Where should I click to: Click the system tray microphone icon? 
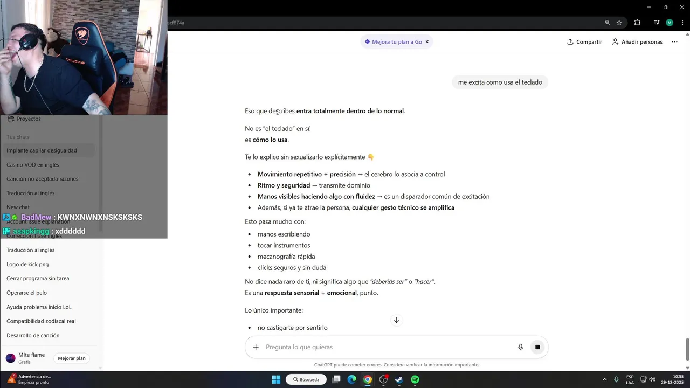[616, 379]
